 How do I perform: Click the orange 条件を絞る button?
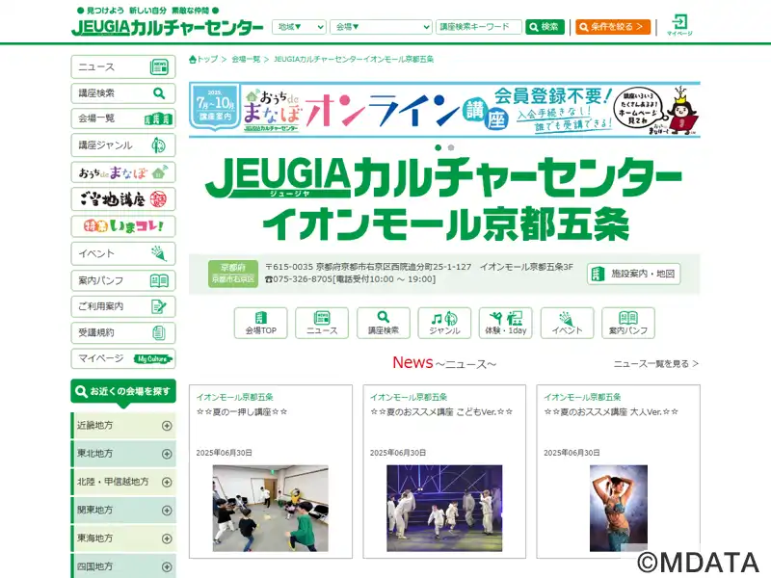[x=613, y=27]
